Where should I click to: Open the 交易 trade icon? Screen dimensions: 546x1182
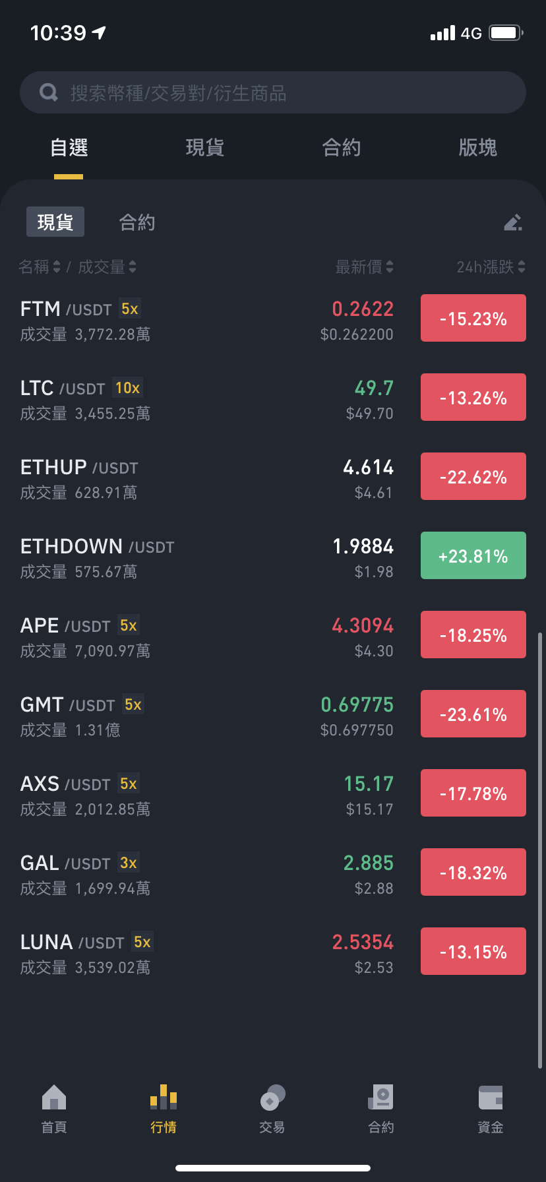272,1098
